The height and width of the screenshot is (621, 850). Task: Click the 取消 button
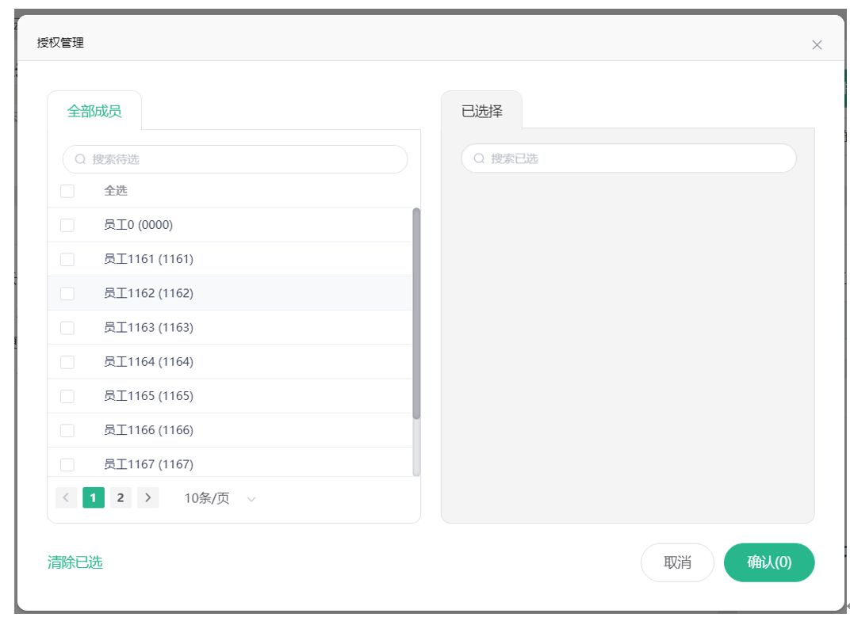(677, 562)
